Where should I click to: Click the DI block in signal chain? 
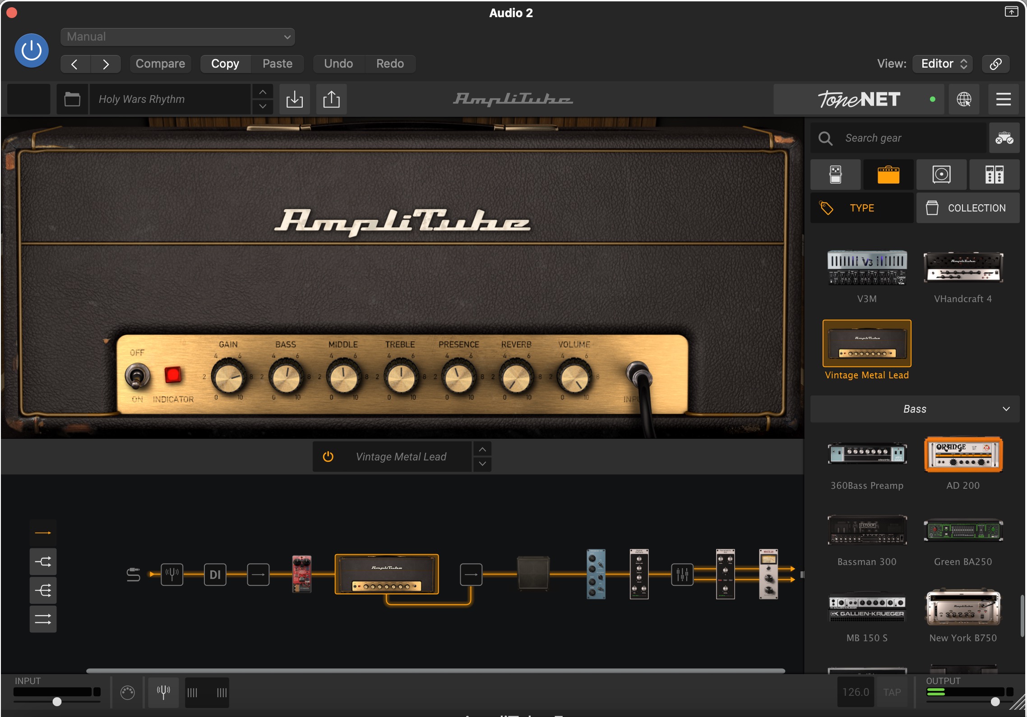(215, 575)
